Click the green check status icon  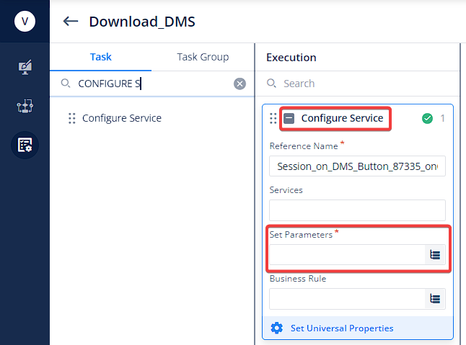[x=427, y=118]
